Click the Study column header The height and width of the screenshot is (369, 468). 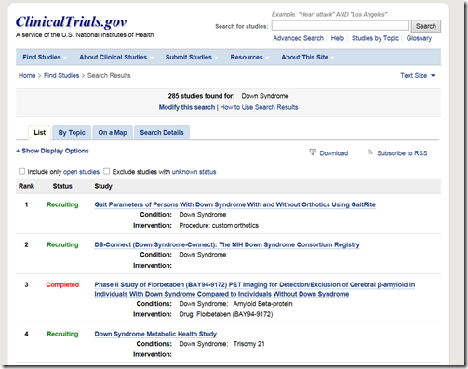(x=103, y=186)
